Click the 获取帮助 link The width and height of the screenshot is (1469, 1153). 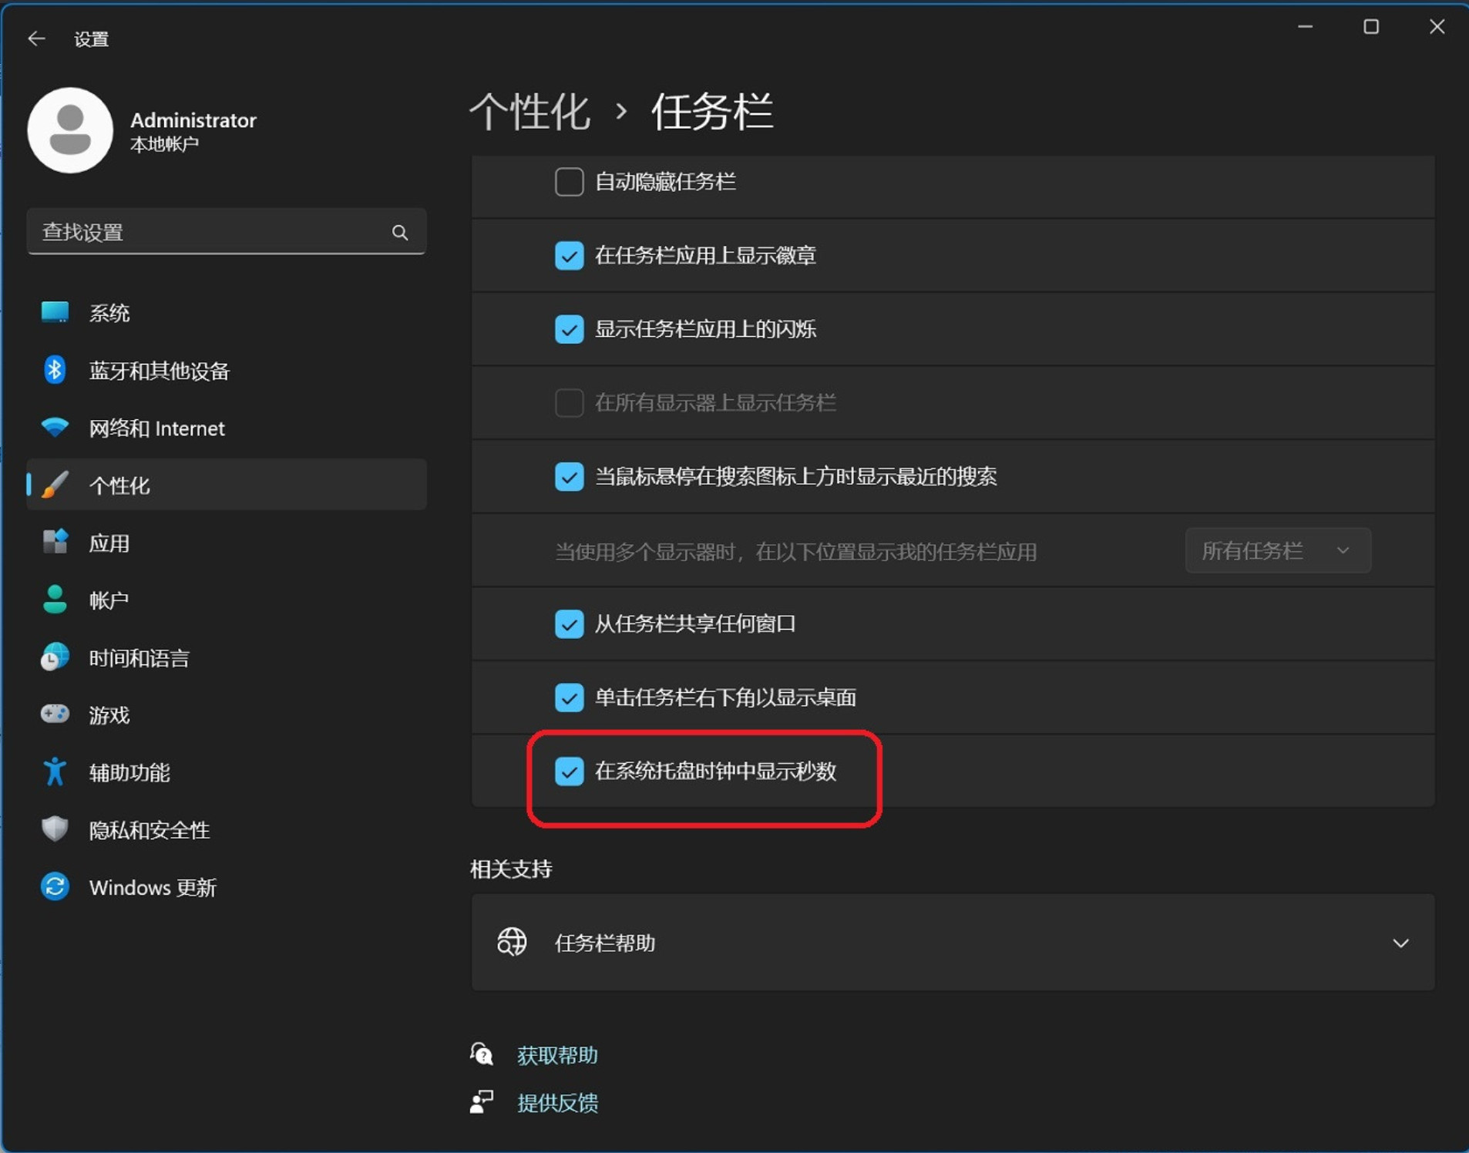click(557, 1054)
